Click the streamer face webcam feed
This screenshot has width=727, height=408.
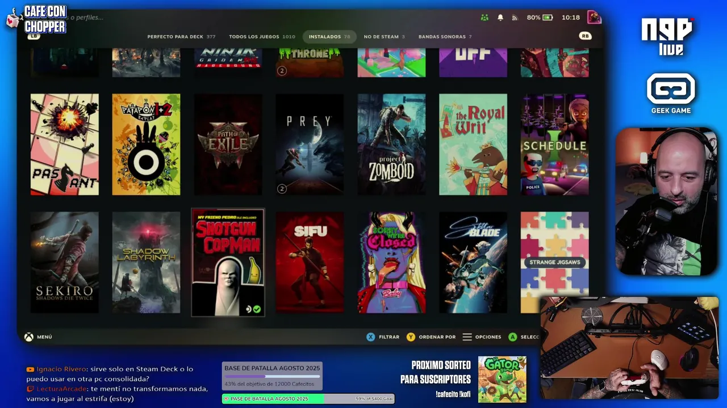pos(667,201)
